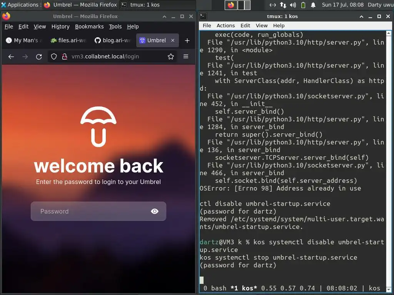Click the 'welcome back' heading
The image size is (394, 295).
(x=98, y=166)
